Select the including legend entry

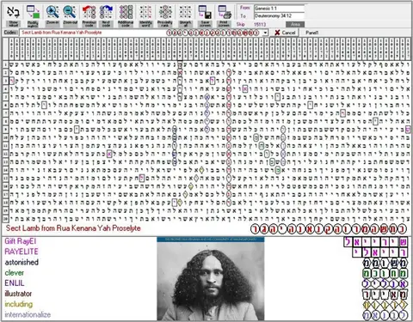[19, 304]
